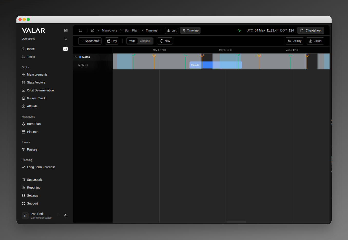Click the VALAR logo
Image resolution: width=348 pixels, height=240 pixels.
(x=33, y=30)
